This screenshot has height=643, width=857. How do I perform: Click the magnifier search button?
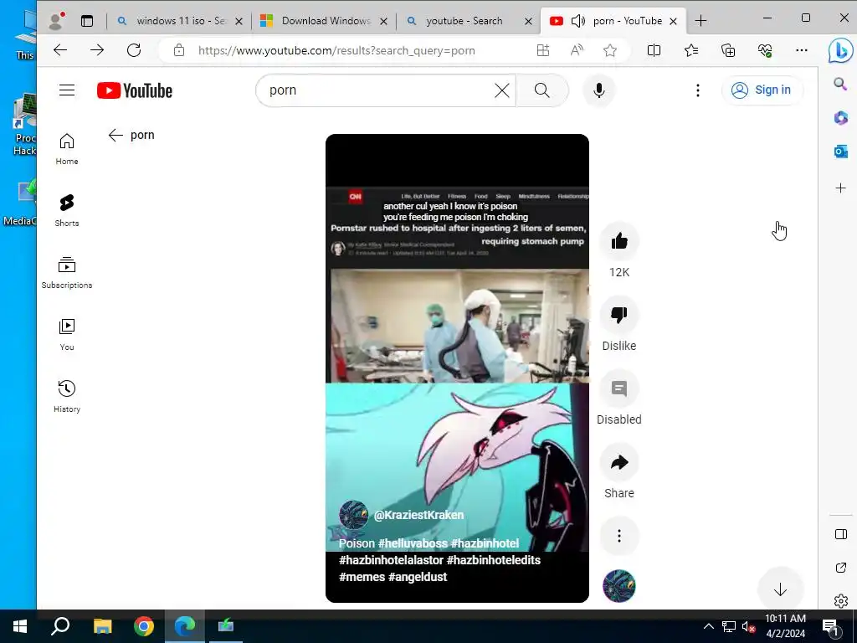click(x=541, y=90)
